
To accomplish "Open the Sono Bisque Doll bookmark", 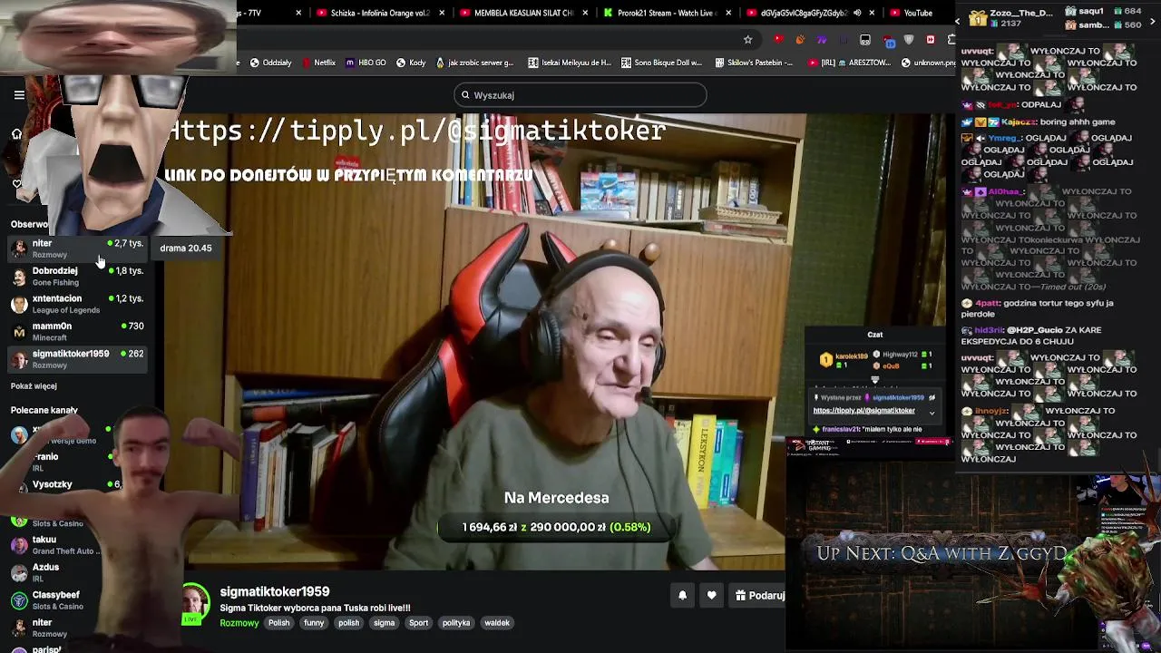I will tap(661, 63).
